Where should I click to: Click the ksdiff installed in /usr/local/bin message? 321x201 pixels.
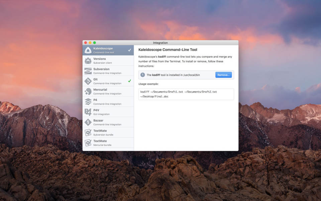click(x=173, y=75)
